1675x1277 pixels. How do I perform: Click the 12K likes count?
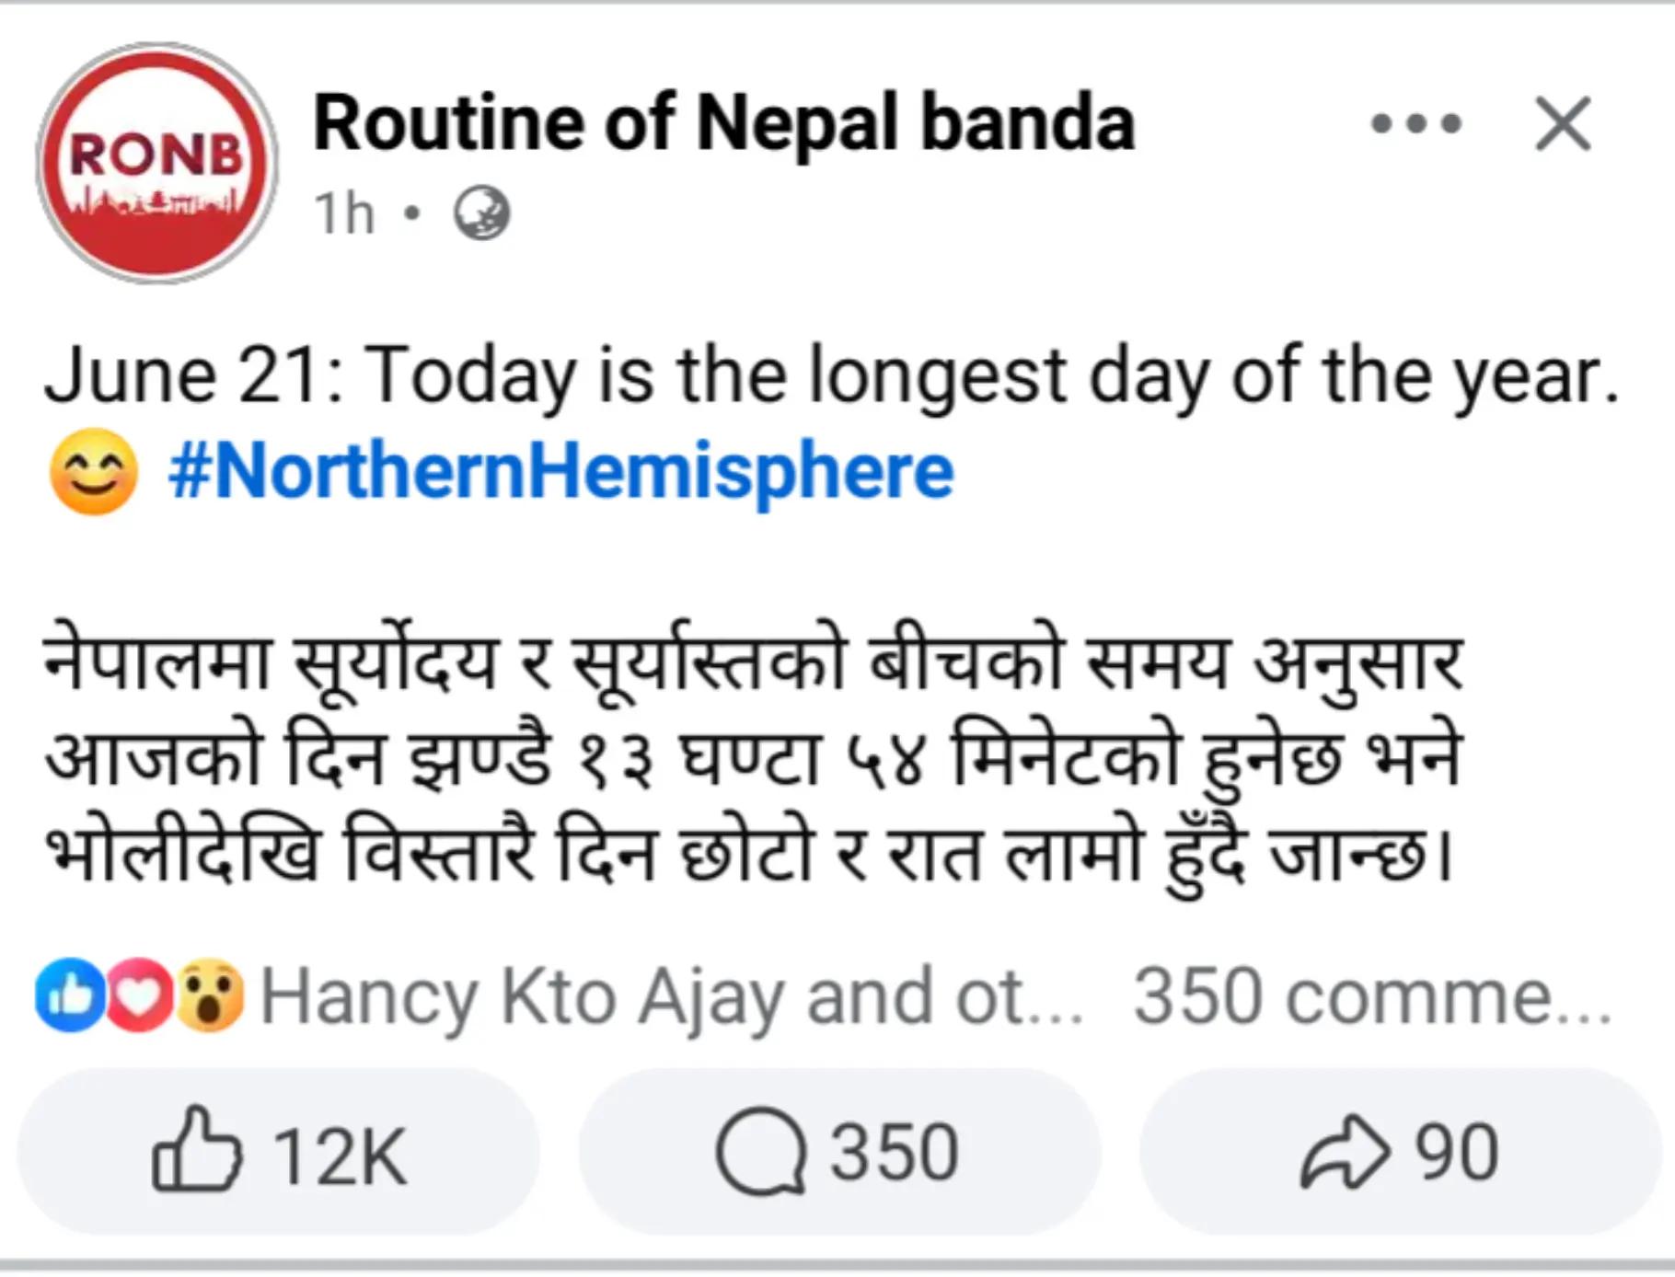[x=340, y=1156]
